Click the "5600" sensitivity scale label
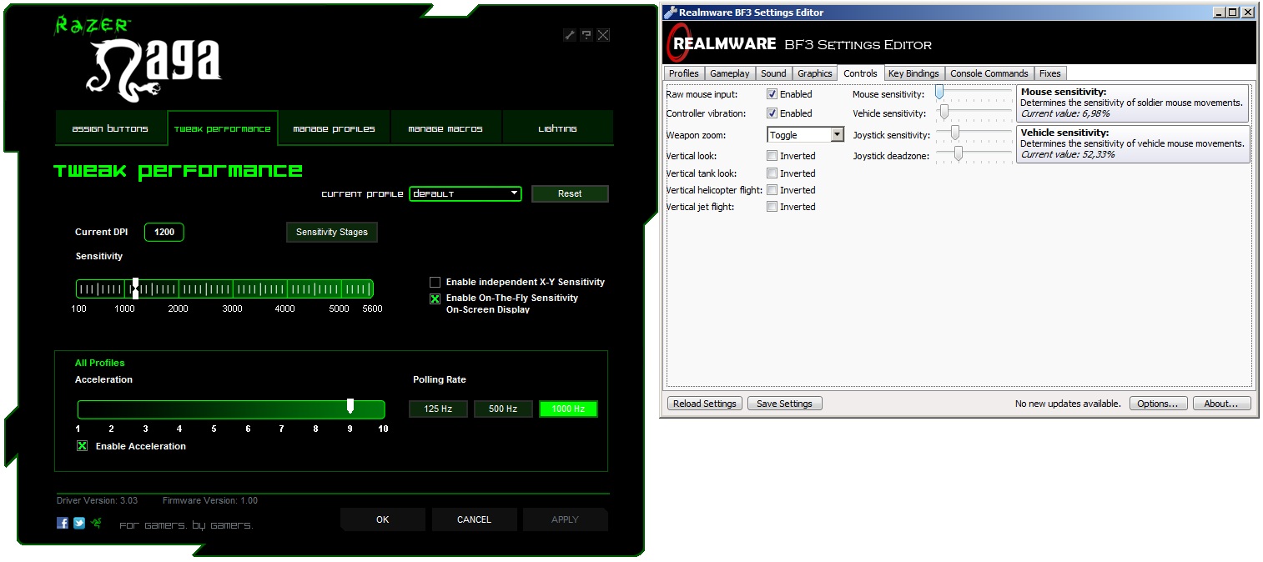1263x562 pixels. [x=373, y=309]
